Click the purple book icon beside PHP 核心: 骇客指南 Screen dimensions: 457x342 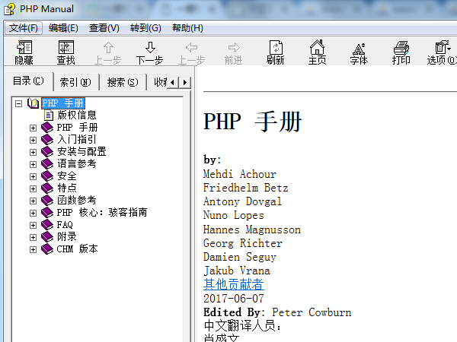(47, 213)
